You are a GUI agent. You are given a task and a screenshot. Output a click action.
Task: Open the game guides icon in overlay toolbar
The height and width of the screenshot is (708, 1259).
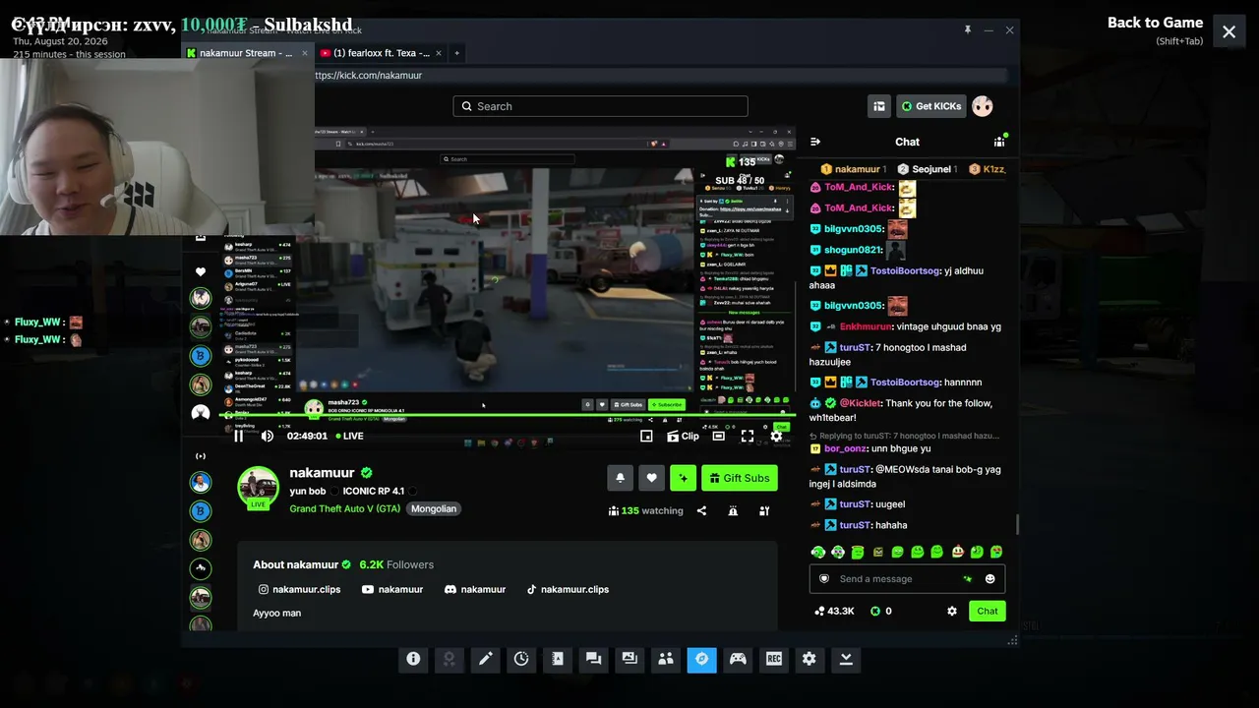(x=558, y=659)
